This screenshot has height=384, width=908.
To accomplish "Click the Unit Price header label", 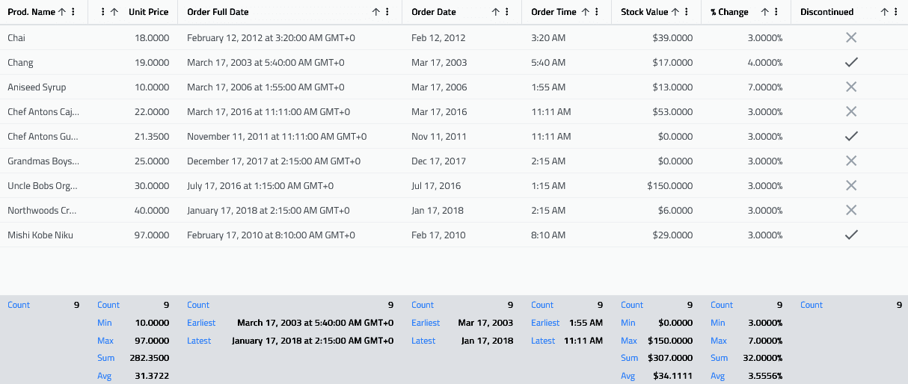I will coord(148,12).
